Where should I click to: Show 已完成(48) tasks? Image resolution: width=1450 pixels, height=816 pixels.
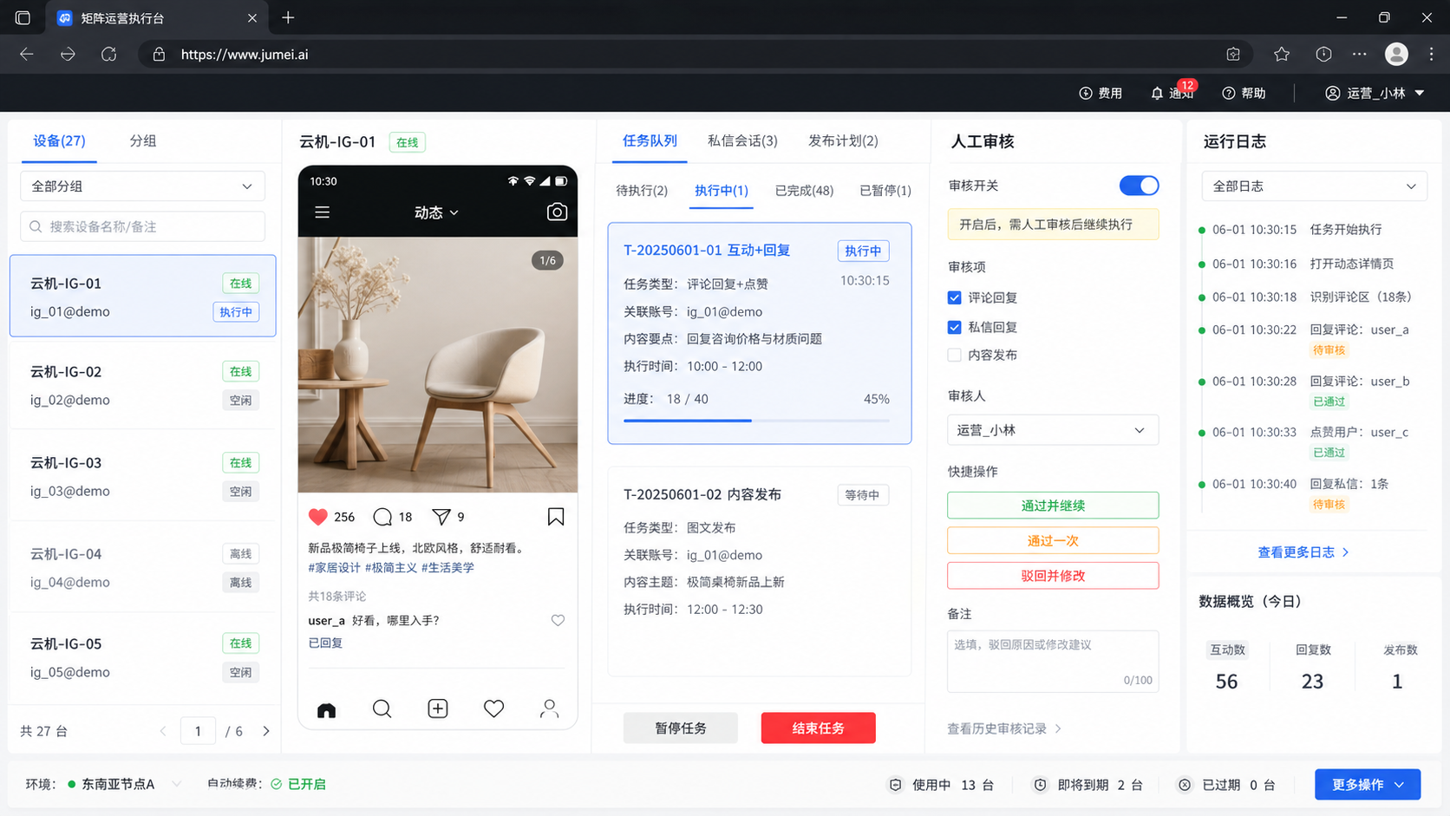tap(804, 190)
